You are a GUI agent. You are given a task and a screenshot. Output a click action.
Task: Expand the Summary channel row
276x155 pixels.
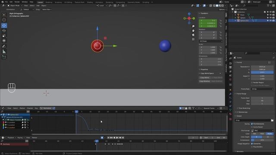pyautogui.click(x=1, y=144)
